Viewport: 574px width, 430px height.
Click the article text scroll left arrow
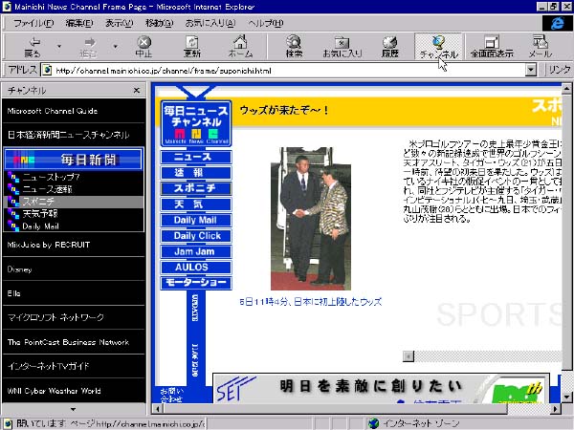pyautogui.click(x=408, y=355)
